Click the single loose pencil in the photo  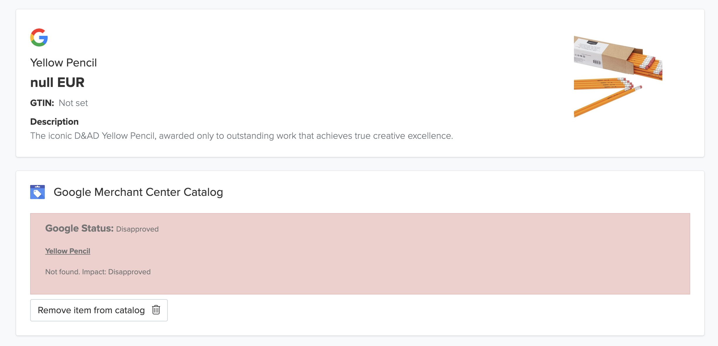point(606,101)
